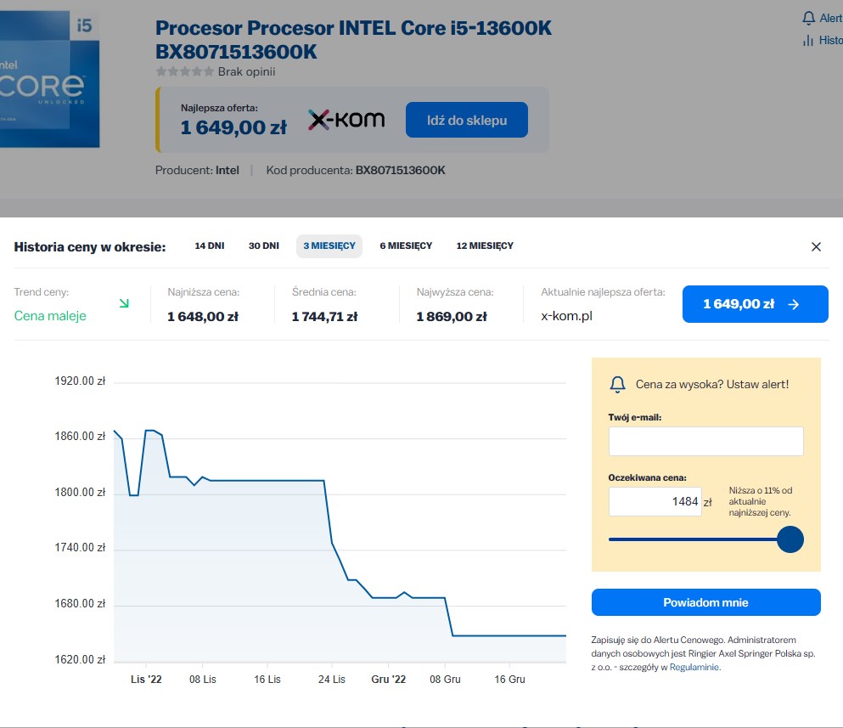843x728 pixels.
Task: Click the Idź do sklepu button
Action: tap(467, 120)
